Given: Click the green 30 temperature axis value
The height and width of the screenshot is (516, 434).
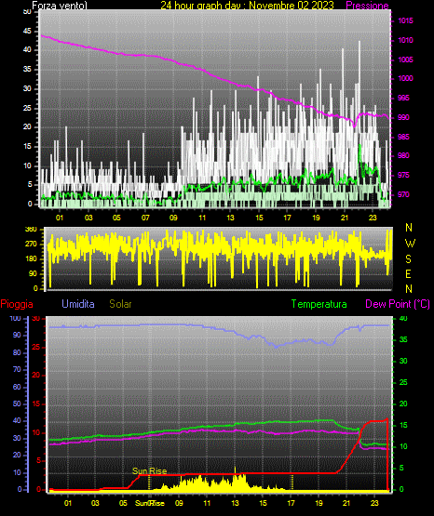Looking at the screenshot, I should pyautogui.click(x=403, y=361).
